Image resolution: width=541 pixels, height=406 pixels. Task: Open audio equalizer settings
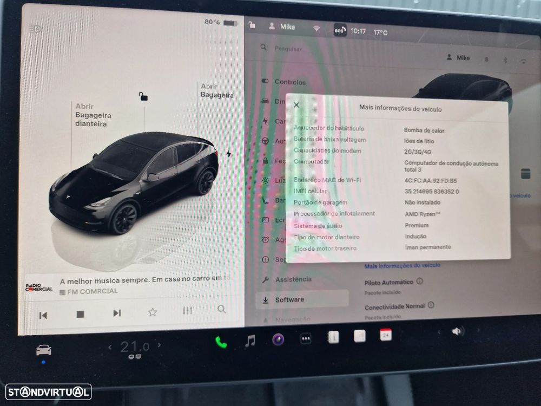187,310
